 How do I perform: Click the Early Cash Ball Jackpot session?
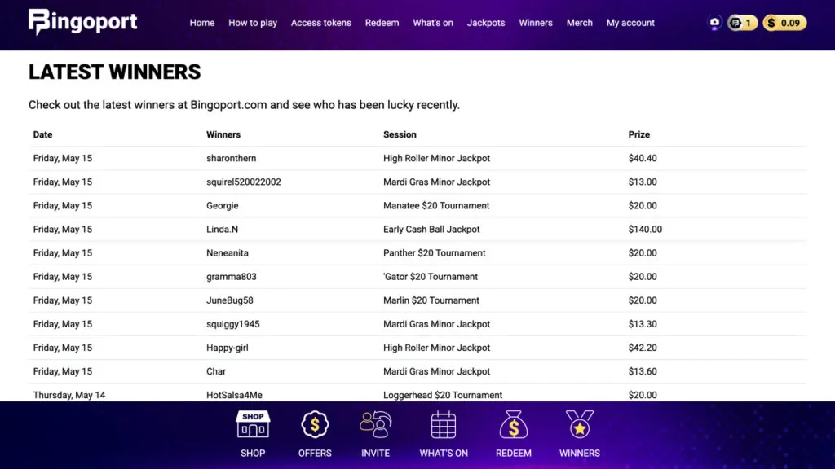coord(431,229)
